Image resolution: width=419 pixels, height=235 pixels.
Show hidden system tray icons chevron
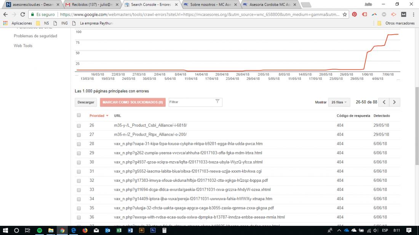click(x=339, y=230)
